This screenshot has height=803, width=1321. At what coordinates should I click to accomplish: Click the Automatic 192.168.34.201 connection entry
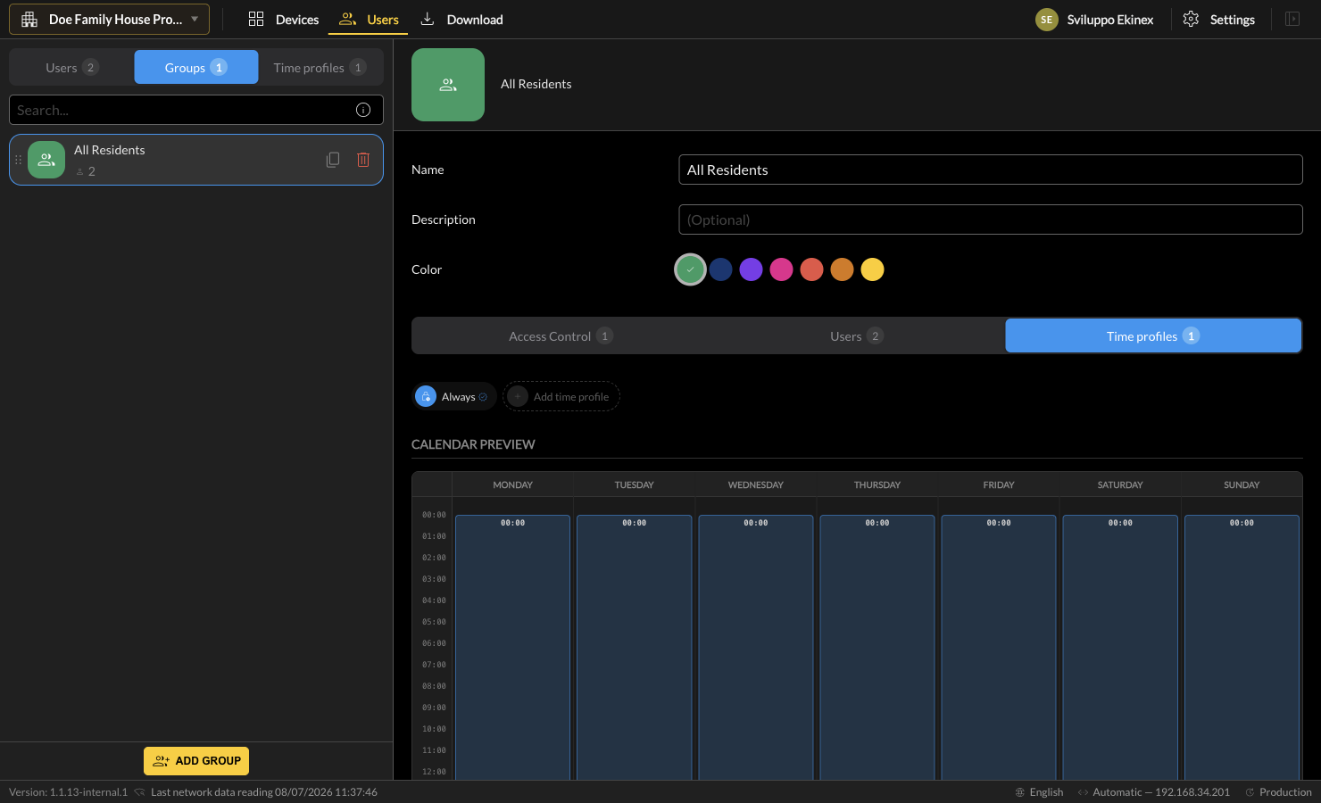coord(1154,792)
